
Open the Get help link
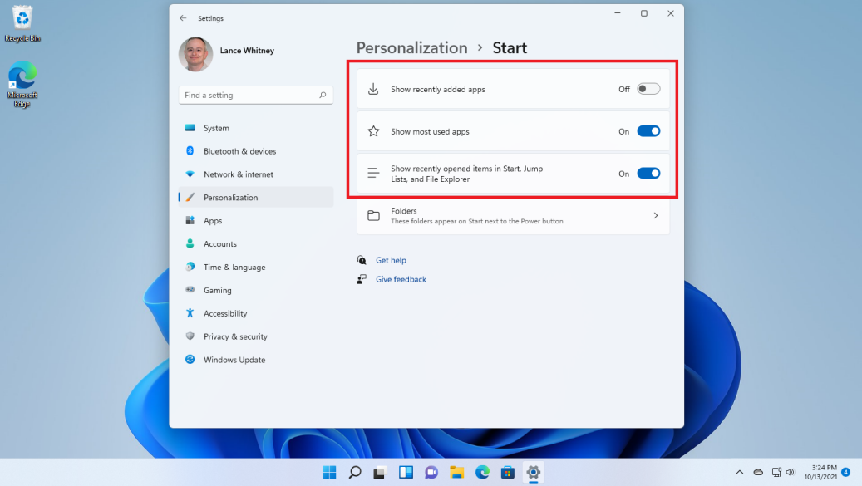point(393,260)
